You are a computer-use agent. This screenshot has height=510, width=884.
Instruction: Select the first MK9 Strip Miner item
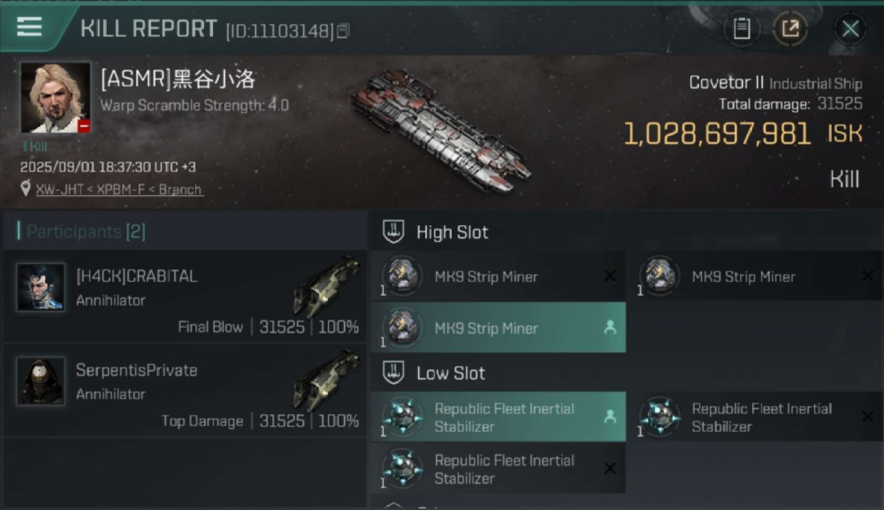498,276
